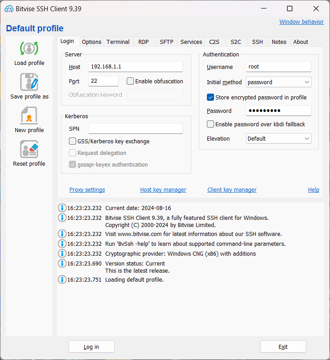330x360 pixels.
Task: Click info icon beside BvSsh -help log entry
Action: (62, 244)
